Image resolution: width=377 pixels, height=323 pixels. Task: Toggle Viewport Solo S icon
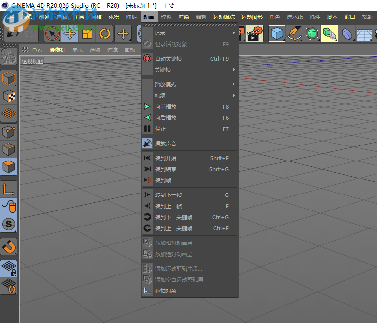9,224
